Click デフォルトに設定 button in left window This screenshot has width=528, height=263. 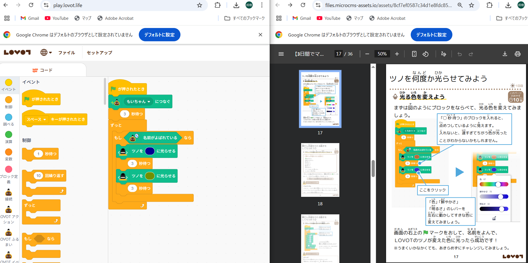point(159,35)
